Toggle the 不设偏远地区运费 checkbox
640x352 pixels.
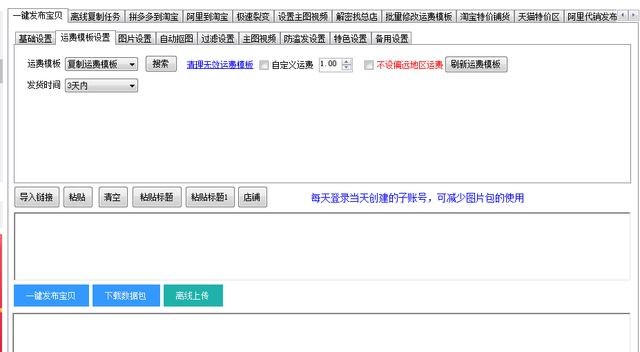click(x=369, y=65)
